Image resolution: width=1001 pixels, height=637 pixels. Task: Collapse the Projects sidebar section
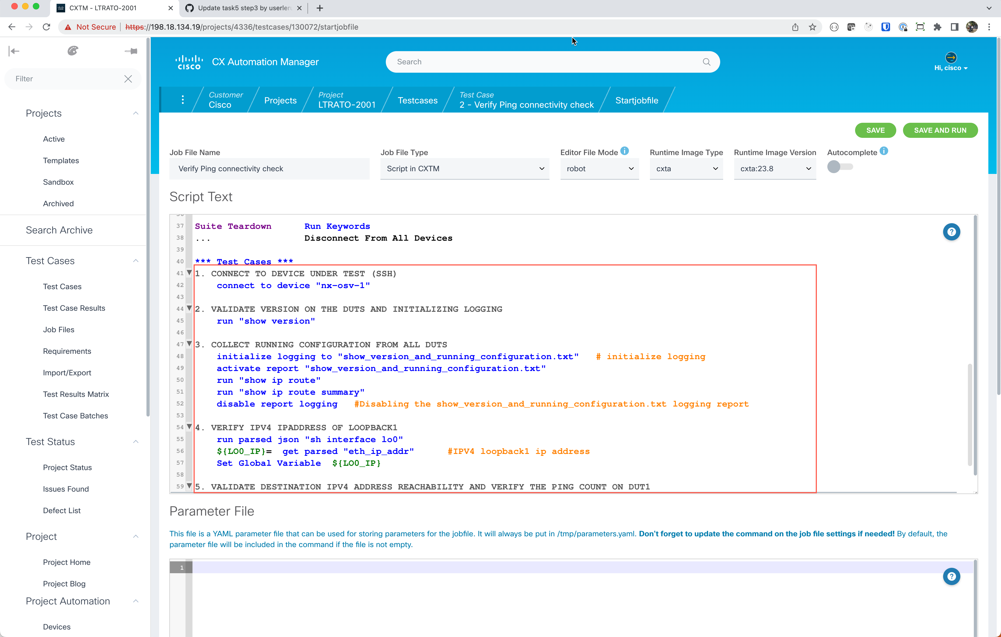click(135, 113)
